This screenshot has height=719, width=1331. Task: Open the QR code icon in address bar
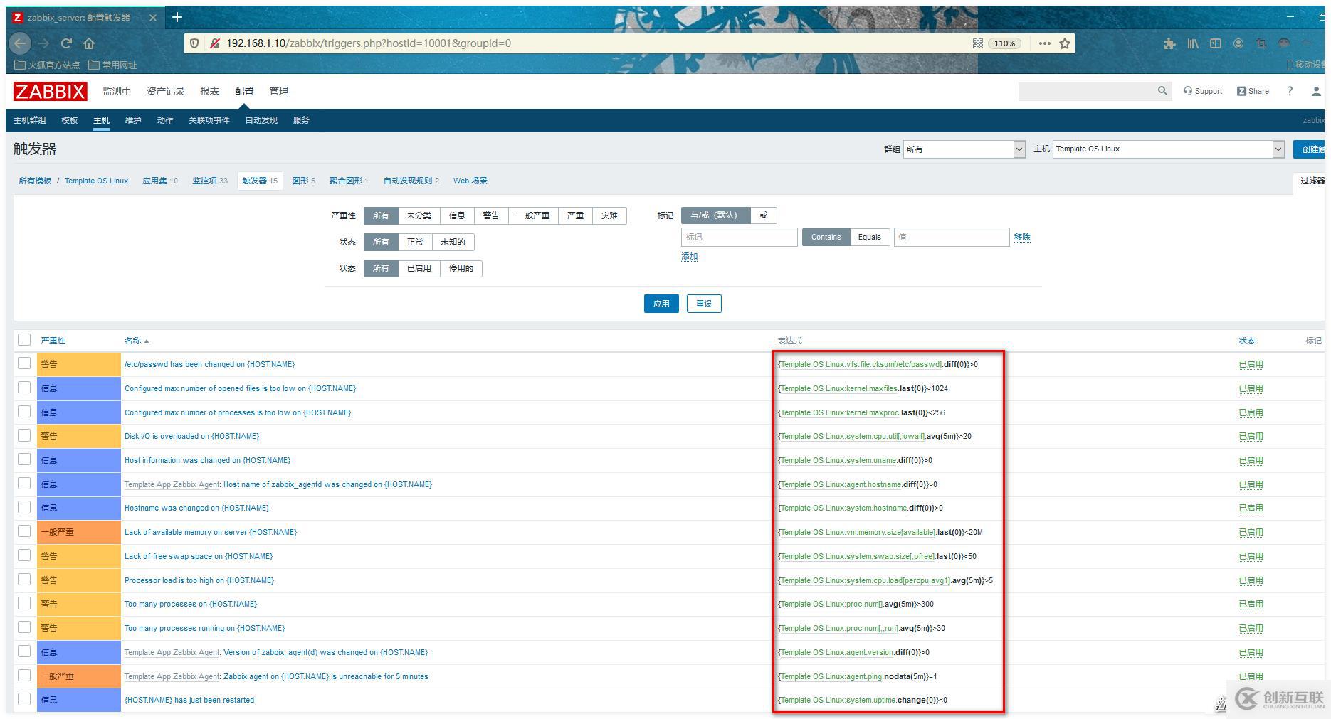click(978, 43)
